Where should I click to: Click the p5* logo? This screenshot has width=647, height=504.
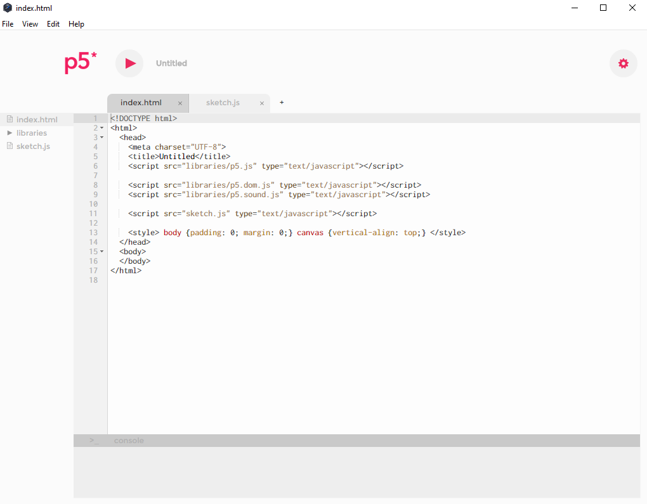pos(81,63)
